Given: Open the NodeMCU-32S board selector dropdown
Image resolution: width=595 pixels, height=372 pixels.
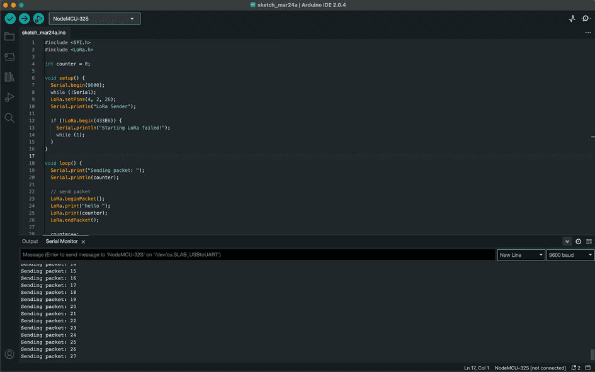Looking at the screenshot, I should click(x=94, y=19).
